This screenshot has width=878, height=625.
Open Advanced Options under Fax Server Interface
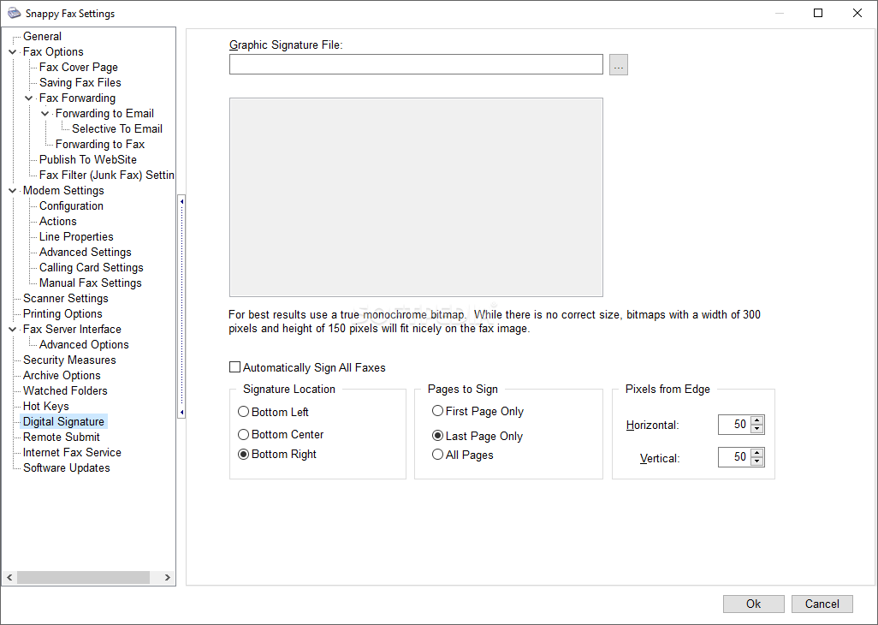coord(84,344)
